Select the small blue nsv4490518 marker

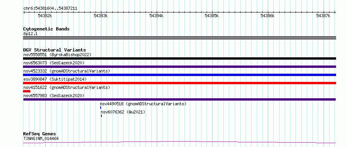[x=101, y=108]
